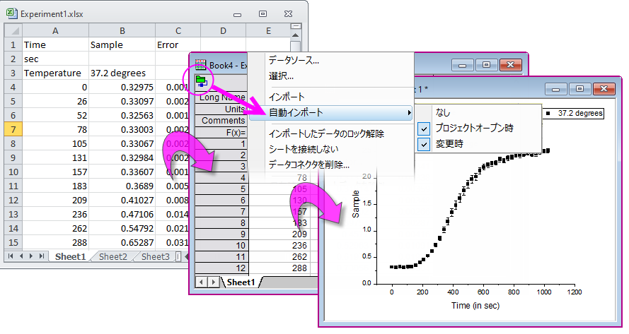Click インポート menu item
Screen dimensions: 629x334
tap(287, 97)
